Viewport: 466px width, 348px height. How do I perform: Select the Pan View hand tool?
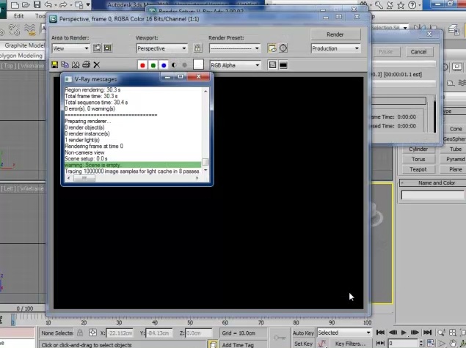coord(453,344)
